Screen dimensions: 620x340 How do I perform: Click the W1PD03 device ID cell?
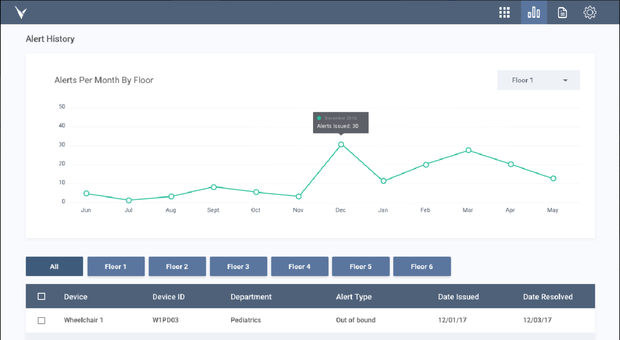coord(165,320)
